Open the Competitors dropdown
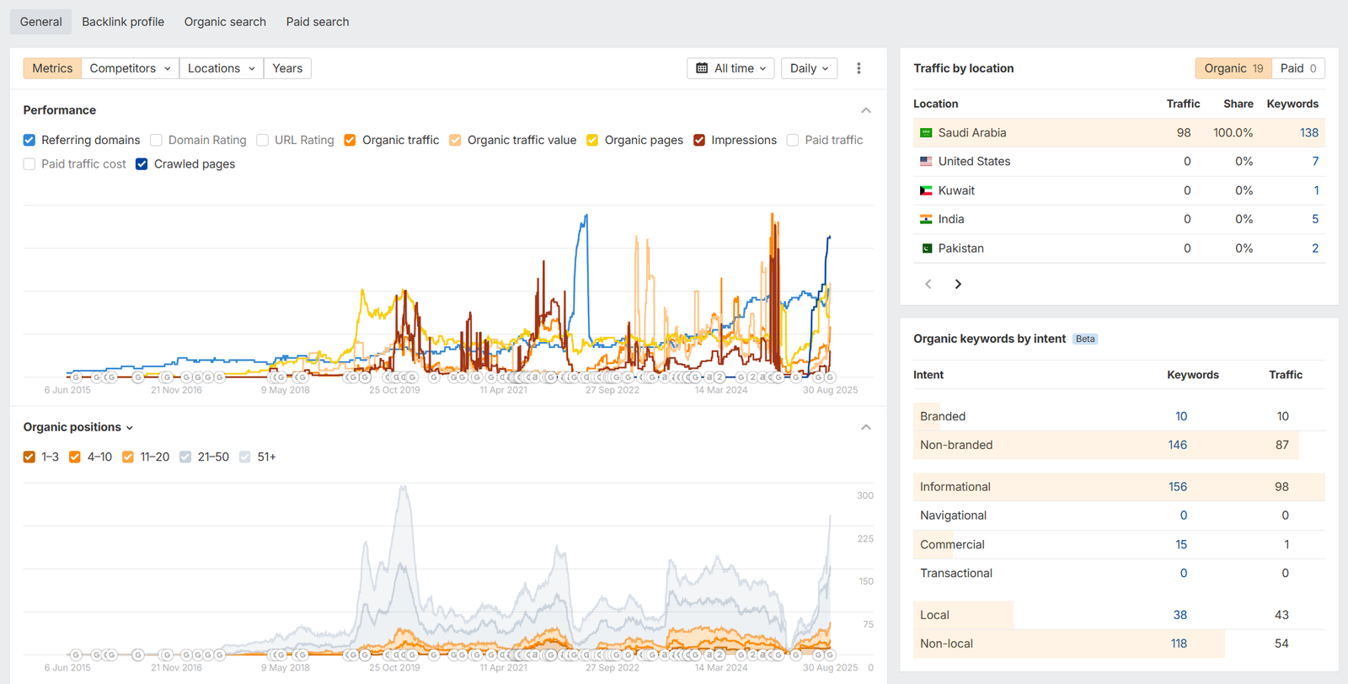 click(x=130, y=68)
